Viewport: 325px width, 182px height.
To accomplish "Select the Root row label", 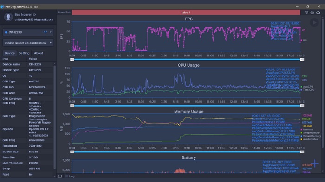I will click(x=6, y=174).
